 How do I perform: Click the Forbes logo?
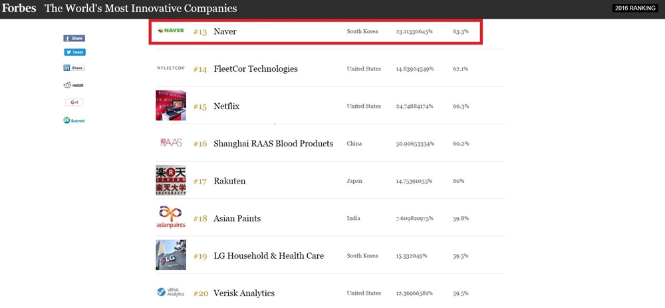click(x=19, y=9)
